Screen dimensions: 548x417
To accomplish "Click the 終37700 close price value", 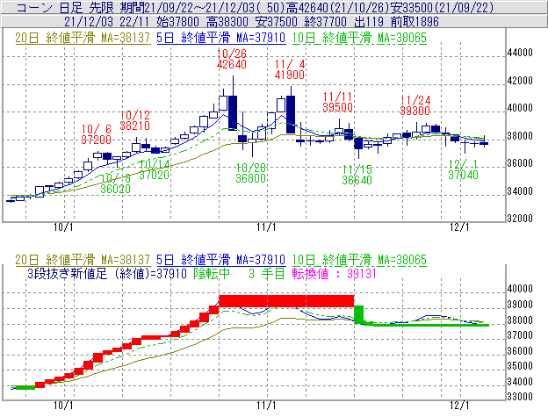I will click(x=326, y=22).
